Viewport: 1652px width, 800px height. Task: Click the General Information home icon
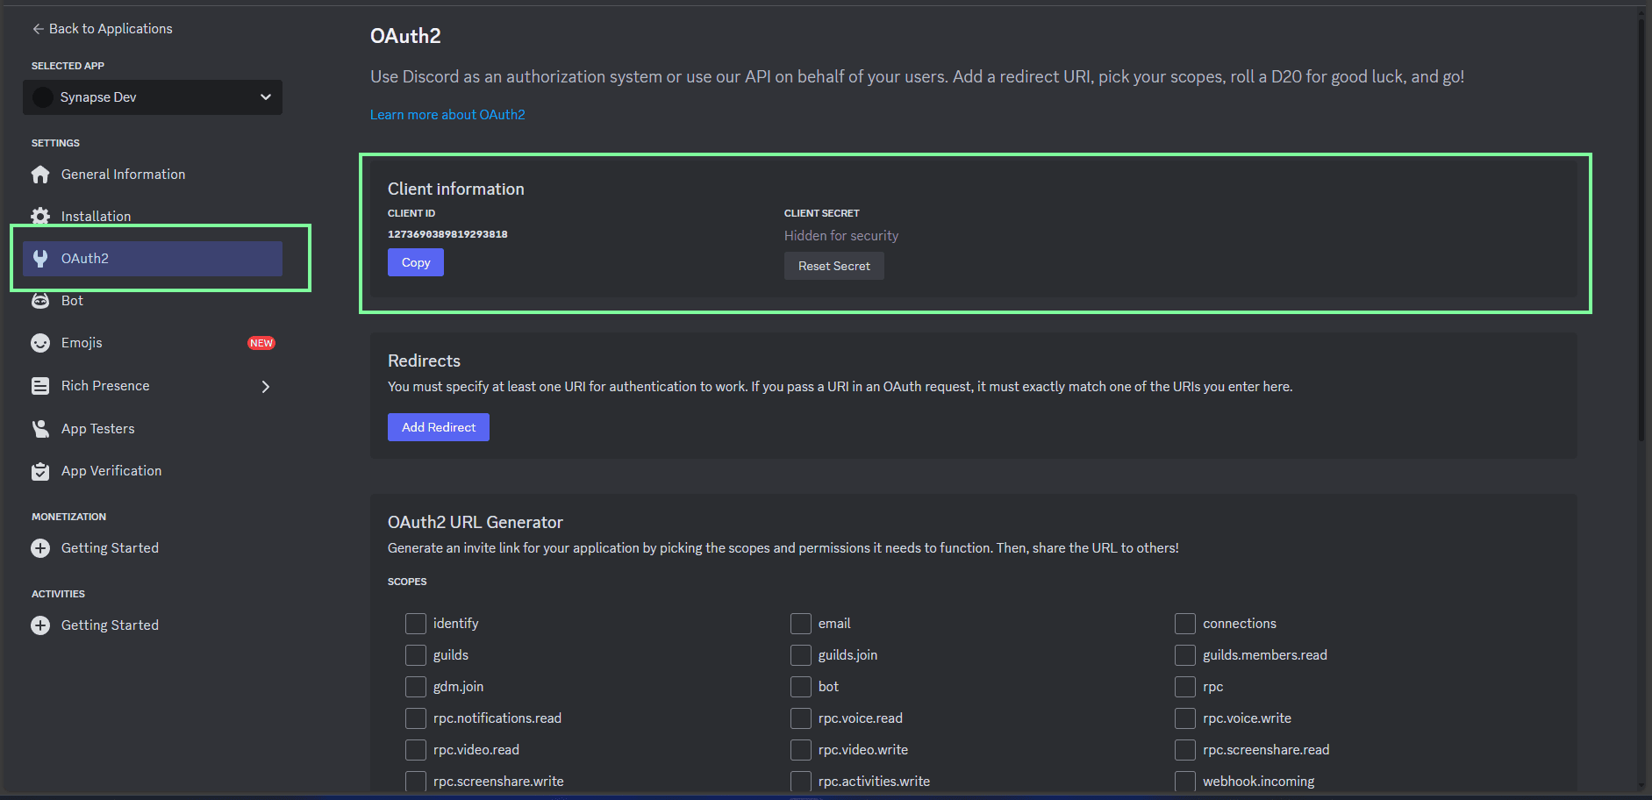40,175
